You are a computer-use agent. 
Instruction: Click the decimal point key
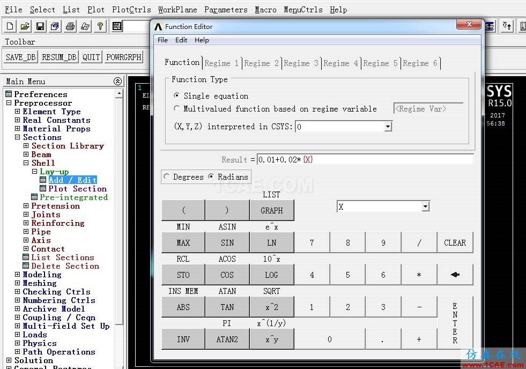point(383,339)
